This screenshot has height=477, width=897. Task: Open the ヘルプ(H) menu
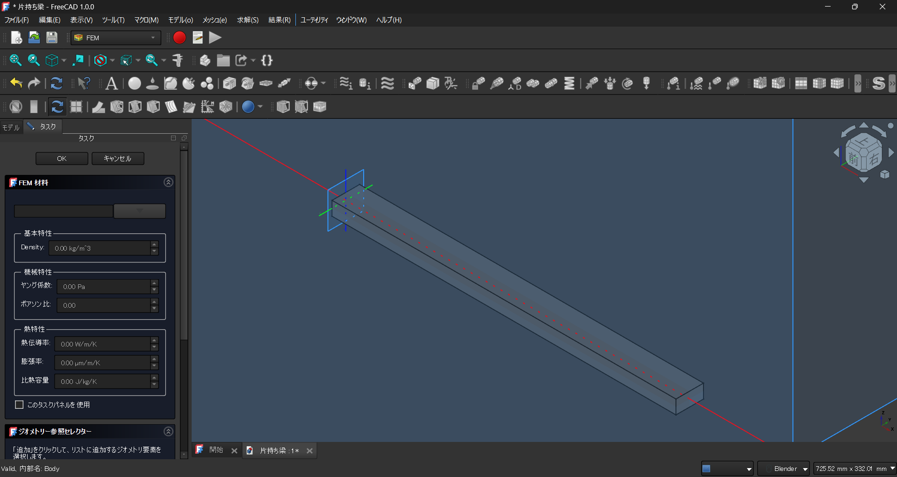pos(389,20)
